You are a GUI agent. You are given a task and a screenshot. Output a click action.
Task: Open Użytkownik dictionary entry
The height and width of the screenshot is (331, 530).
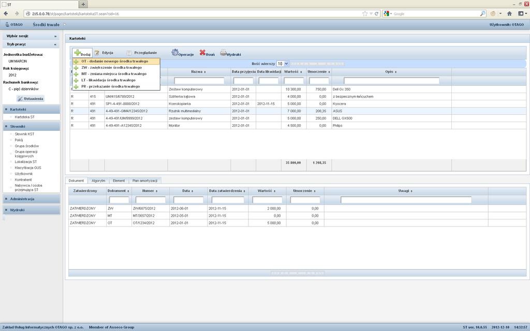pyautogui.click(x=24, y=174)
